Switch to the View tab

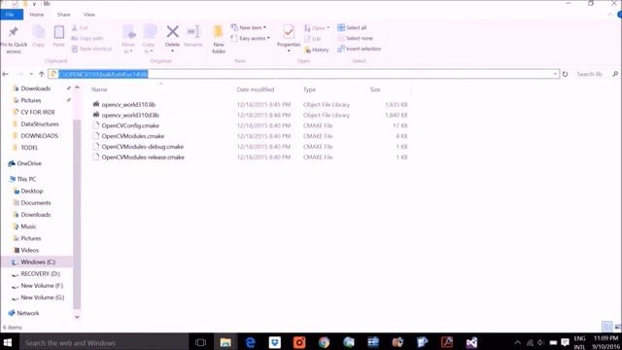[89, 15]
